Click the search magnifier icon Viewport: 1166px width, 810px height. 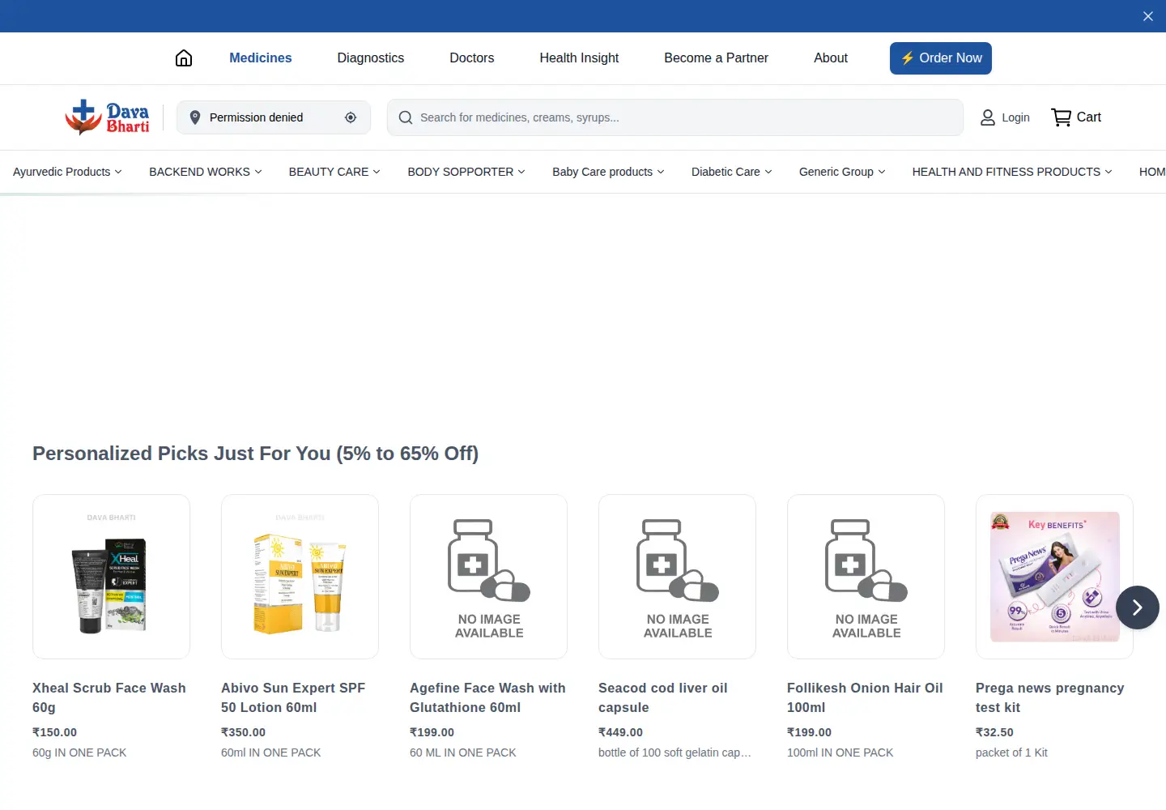point(406,117)
